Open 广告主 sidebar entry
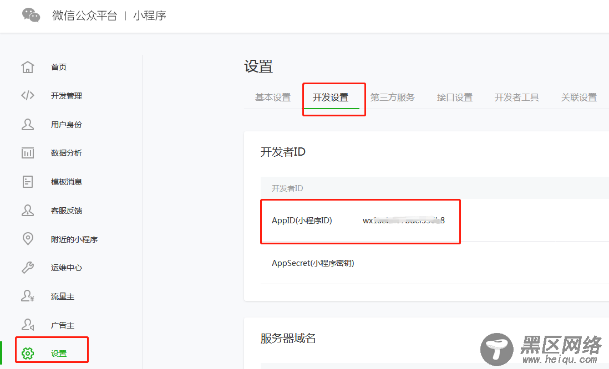The width and height of the screenshot is (609, 369). 63,325
